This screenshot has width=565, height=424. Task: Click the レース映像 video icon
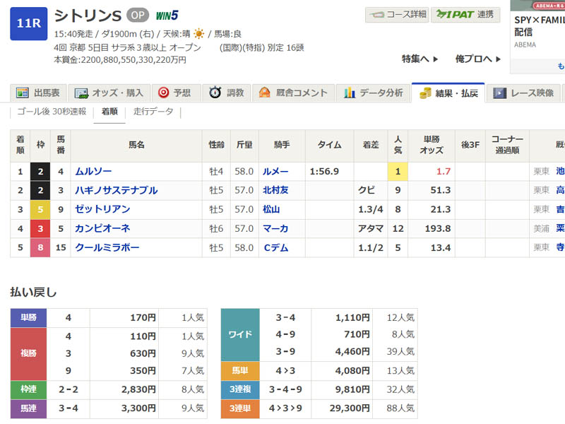point(499,93)
